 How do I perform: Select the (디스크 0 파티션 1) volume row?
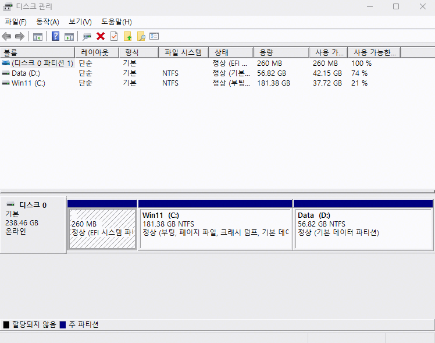click(x=42, y=63)
